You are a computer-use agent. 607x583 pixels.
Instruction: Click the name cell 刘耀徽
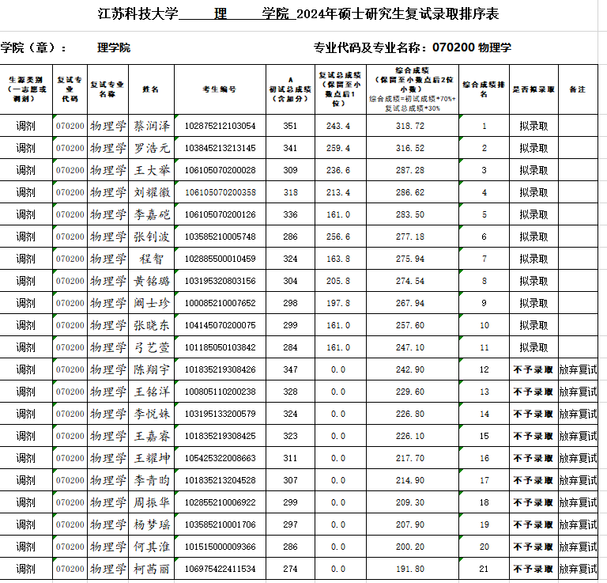151,192
